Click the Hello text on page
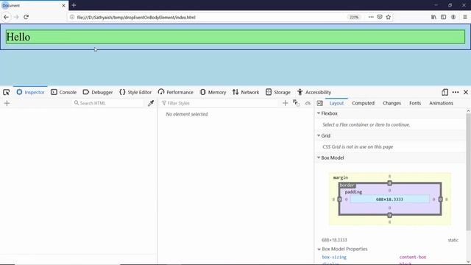The image size is (471, 265). click(18, 37)
